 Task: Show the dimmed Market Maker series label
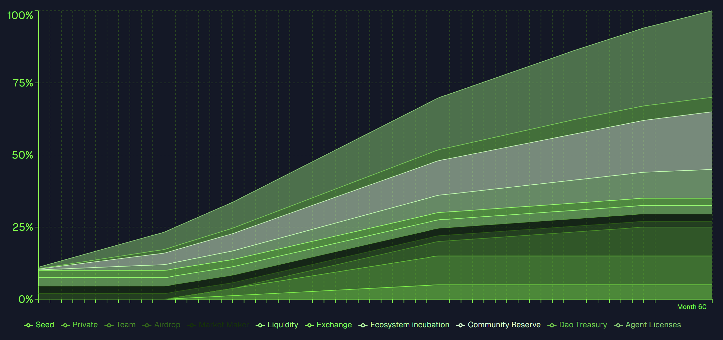click(x=224, y=325)
